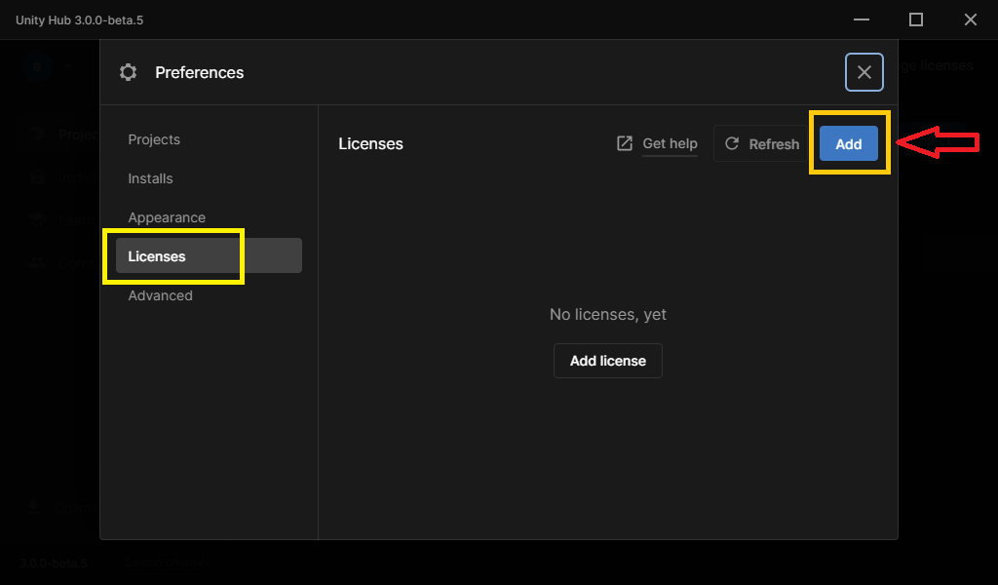This screenshot has height=585, width=998.
Task: Close the Preferences dialog
Action: click(864, 72)
